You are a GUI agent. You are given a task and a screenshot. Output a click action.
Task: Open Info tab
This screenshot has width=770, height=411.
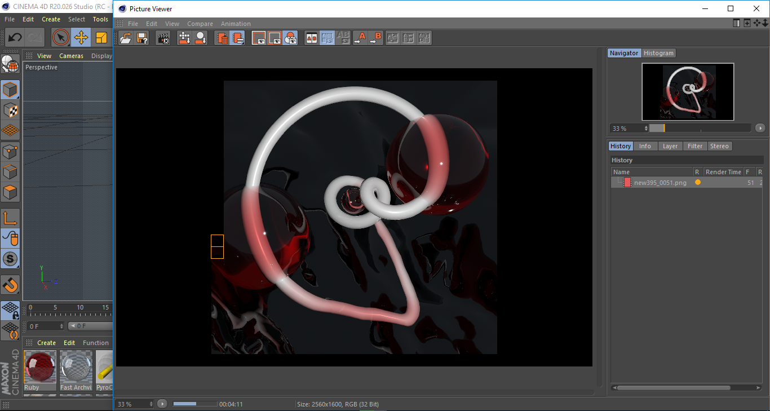pos(645,146)
